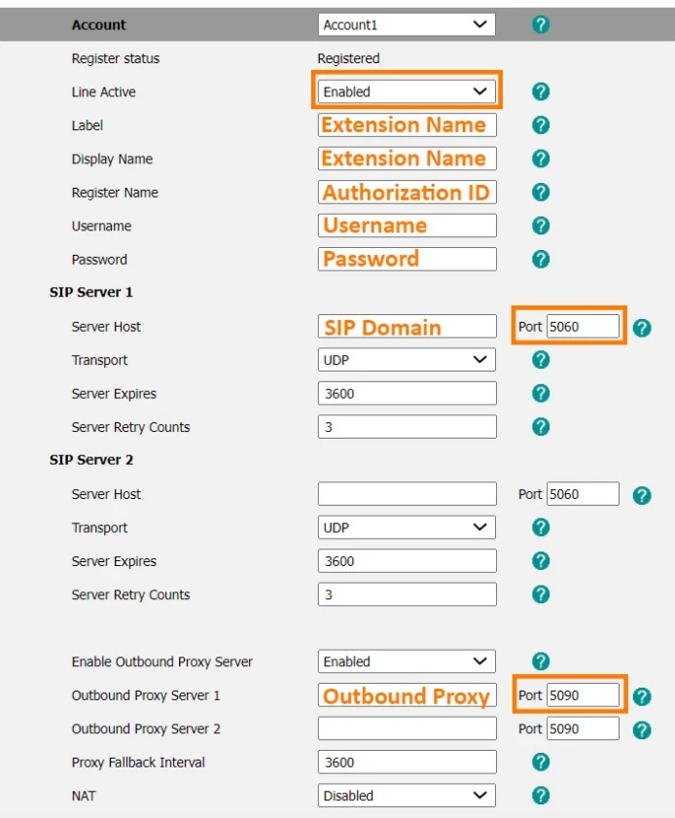This screenshot has height=818, width=675.
Task: Click Outbound Proxy Server 1 Port field
Action: tap(583, 695)
